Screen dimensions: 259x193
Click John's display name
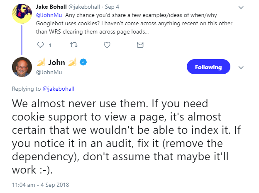click(57, 63)
